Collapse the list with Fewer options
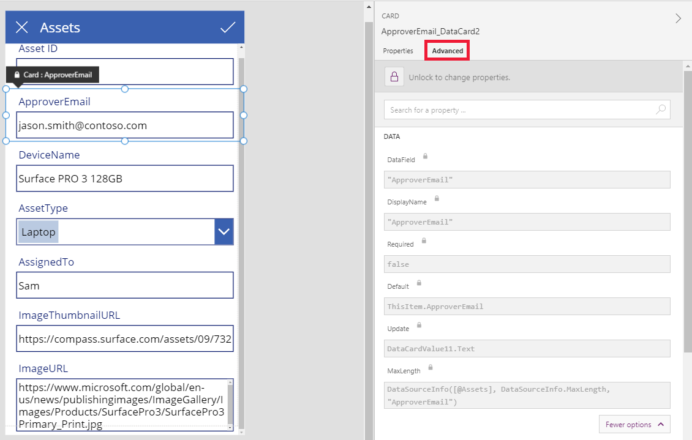 634,424
